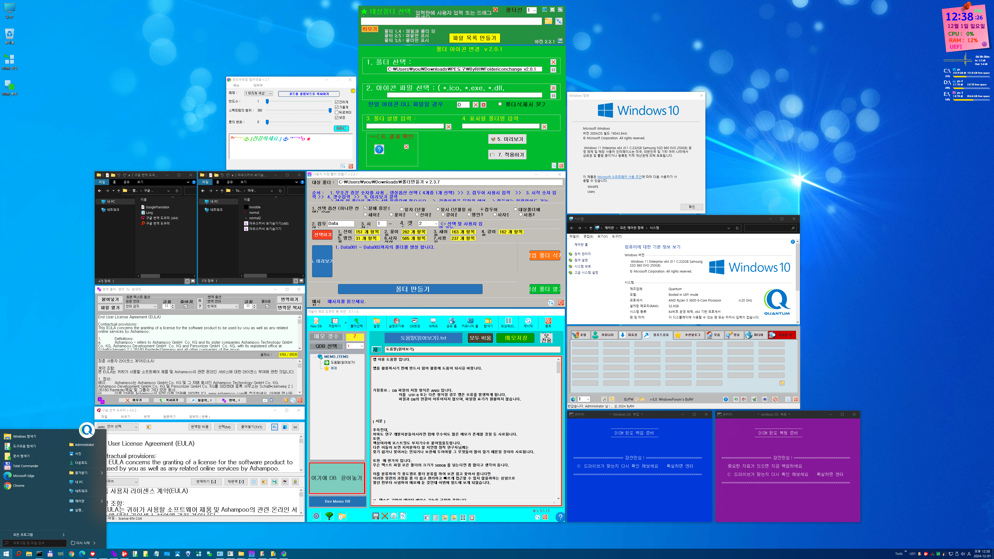
Task: Open 커뮤니티 홈 icon in memo toolbar
Action: click(470, 322)
